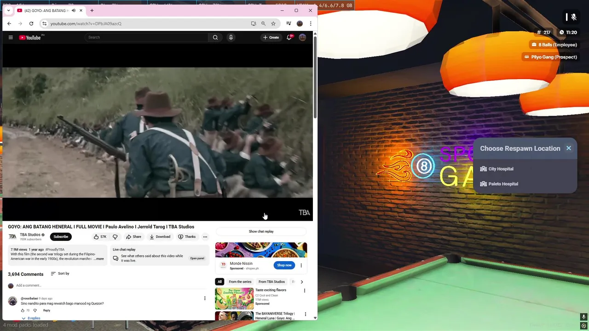
Task: Click the Add a comment field
Action: click(x=111, y=285)
